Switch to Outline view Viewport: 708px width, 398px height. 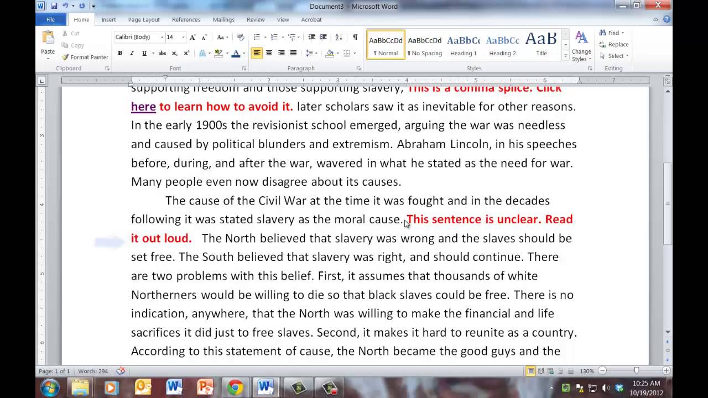click(561, 371)
